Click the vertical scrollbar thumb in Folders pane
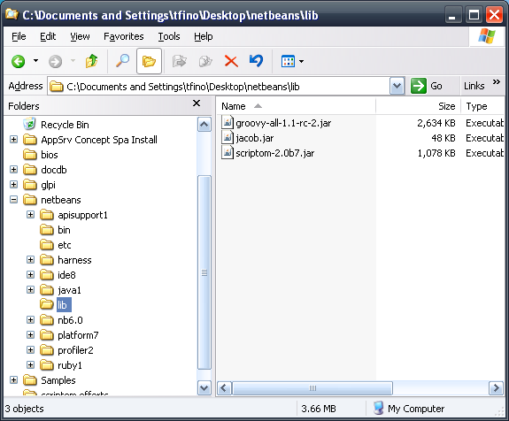 point(204,272)
